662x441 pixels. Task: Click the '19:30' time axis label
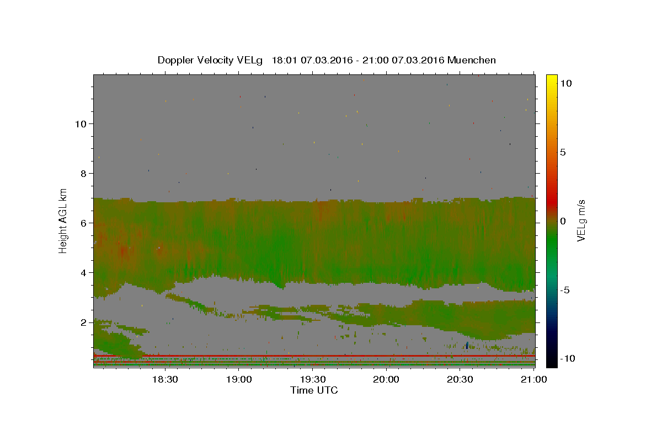313,379
